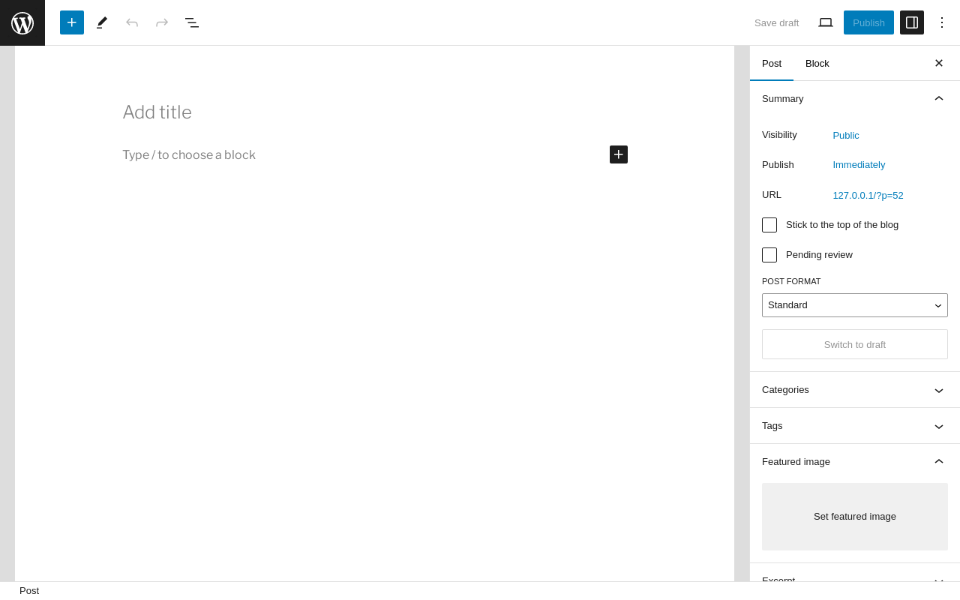Viewport: 960px width, 600px height.
Task: Toggle the block inserter plus button
Action: click(72, 22)
